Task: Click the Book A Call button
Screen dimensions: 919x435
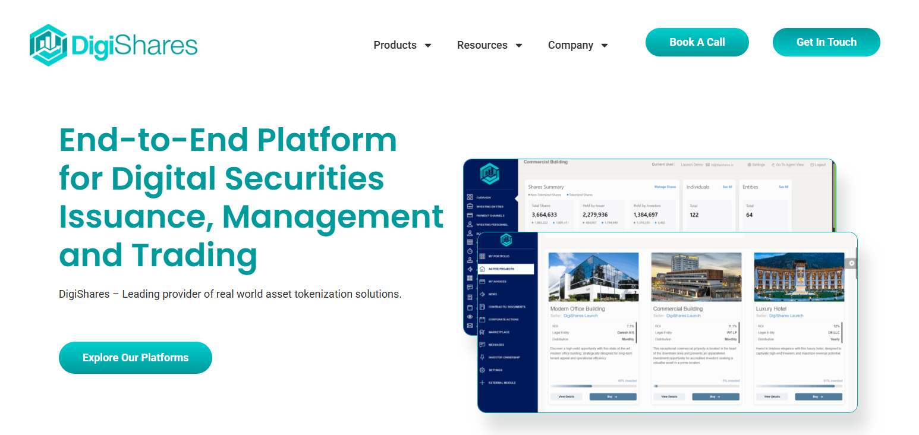Action: 697,42
